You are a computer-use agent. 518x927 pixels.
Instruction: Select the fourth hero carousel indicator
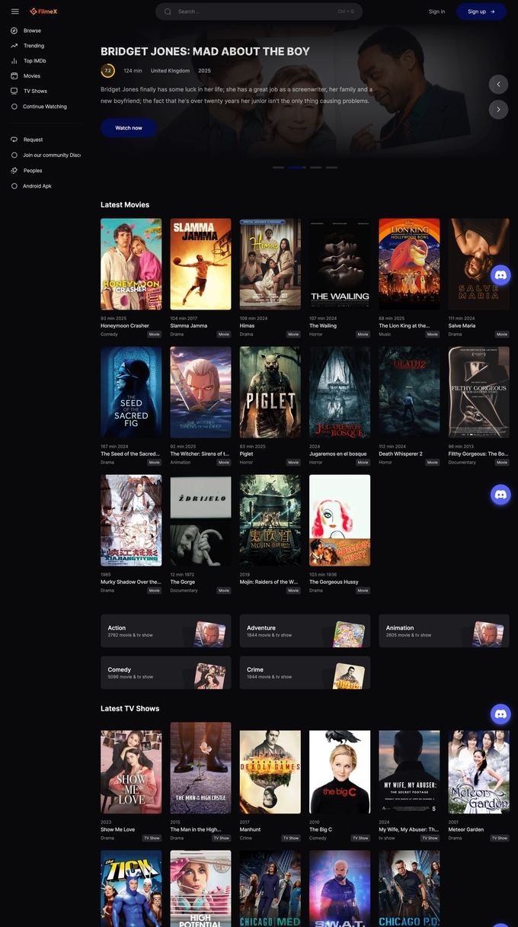[331, 167]
